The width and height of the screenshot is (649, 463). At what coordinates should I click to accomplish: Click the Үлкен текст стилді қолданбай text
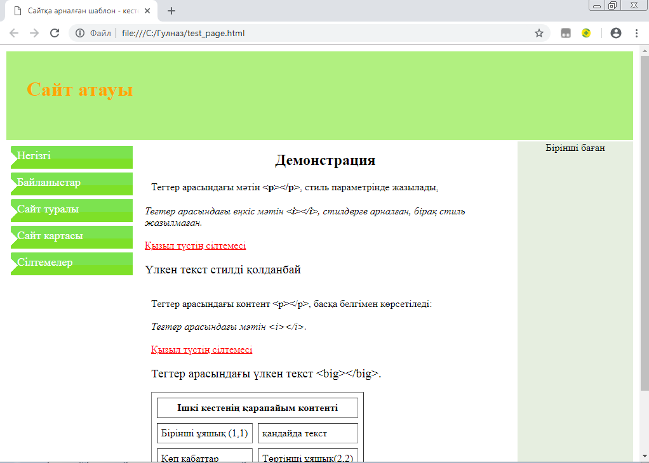223,270
